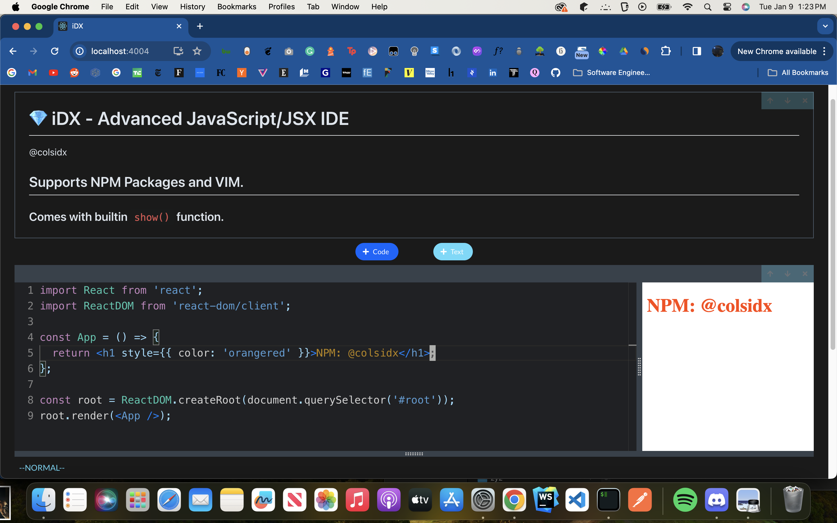Open Software Enginee... bookmarks folder
837x523 pixels.
tap(611, 73)
